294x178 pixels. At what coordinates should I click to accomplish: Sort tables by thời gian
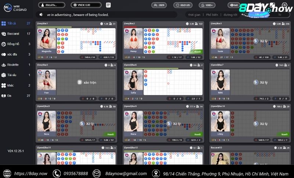click(194, 15)
